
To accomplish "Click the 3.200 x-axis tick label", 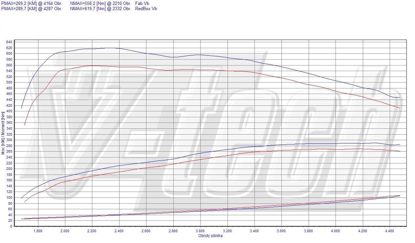I will (x=228, y=231).
